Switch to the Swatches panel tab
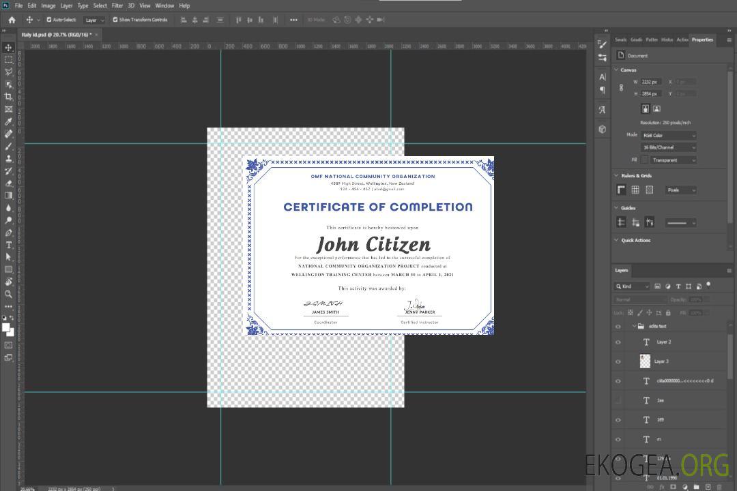This screenshot has height=491, width=737. pos(620,40)
